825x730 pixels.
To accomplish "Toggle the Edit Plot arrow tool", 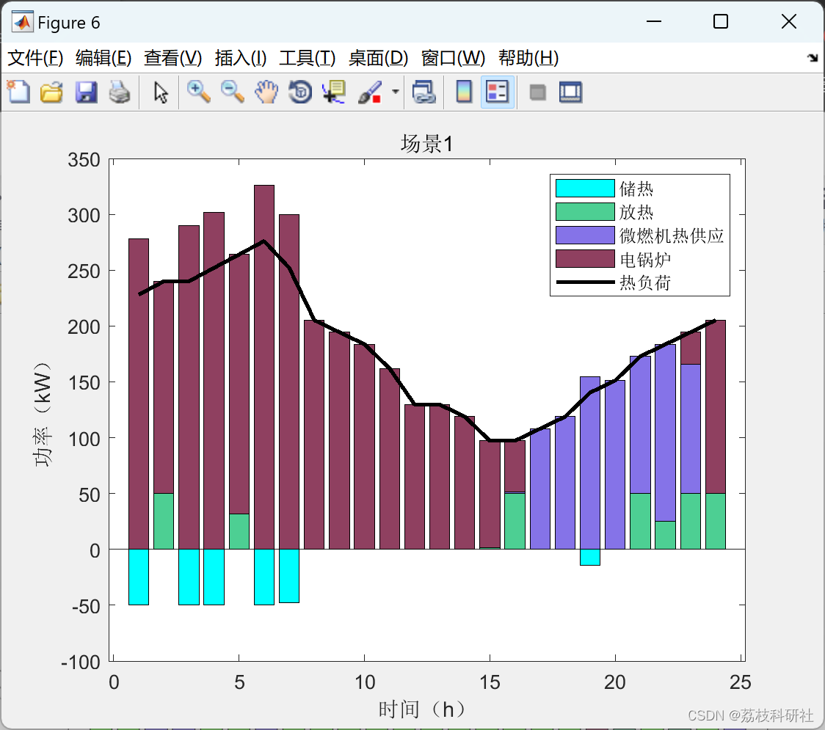I will coord(161,92).
